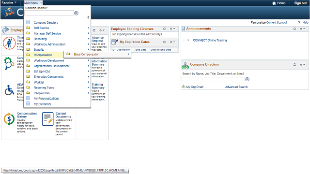This screenshot has width=310, height=174.
Task: Open the Workforce Administration menu item
Action: pyautogui.click(x=49, y=44)
